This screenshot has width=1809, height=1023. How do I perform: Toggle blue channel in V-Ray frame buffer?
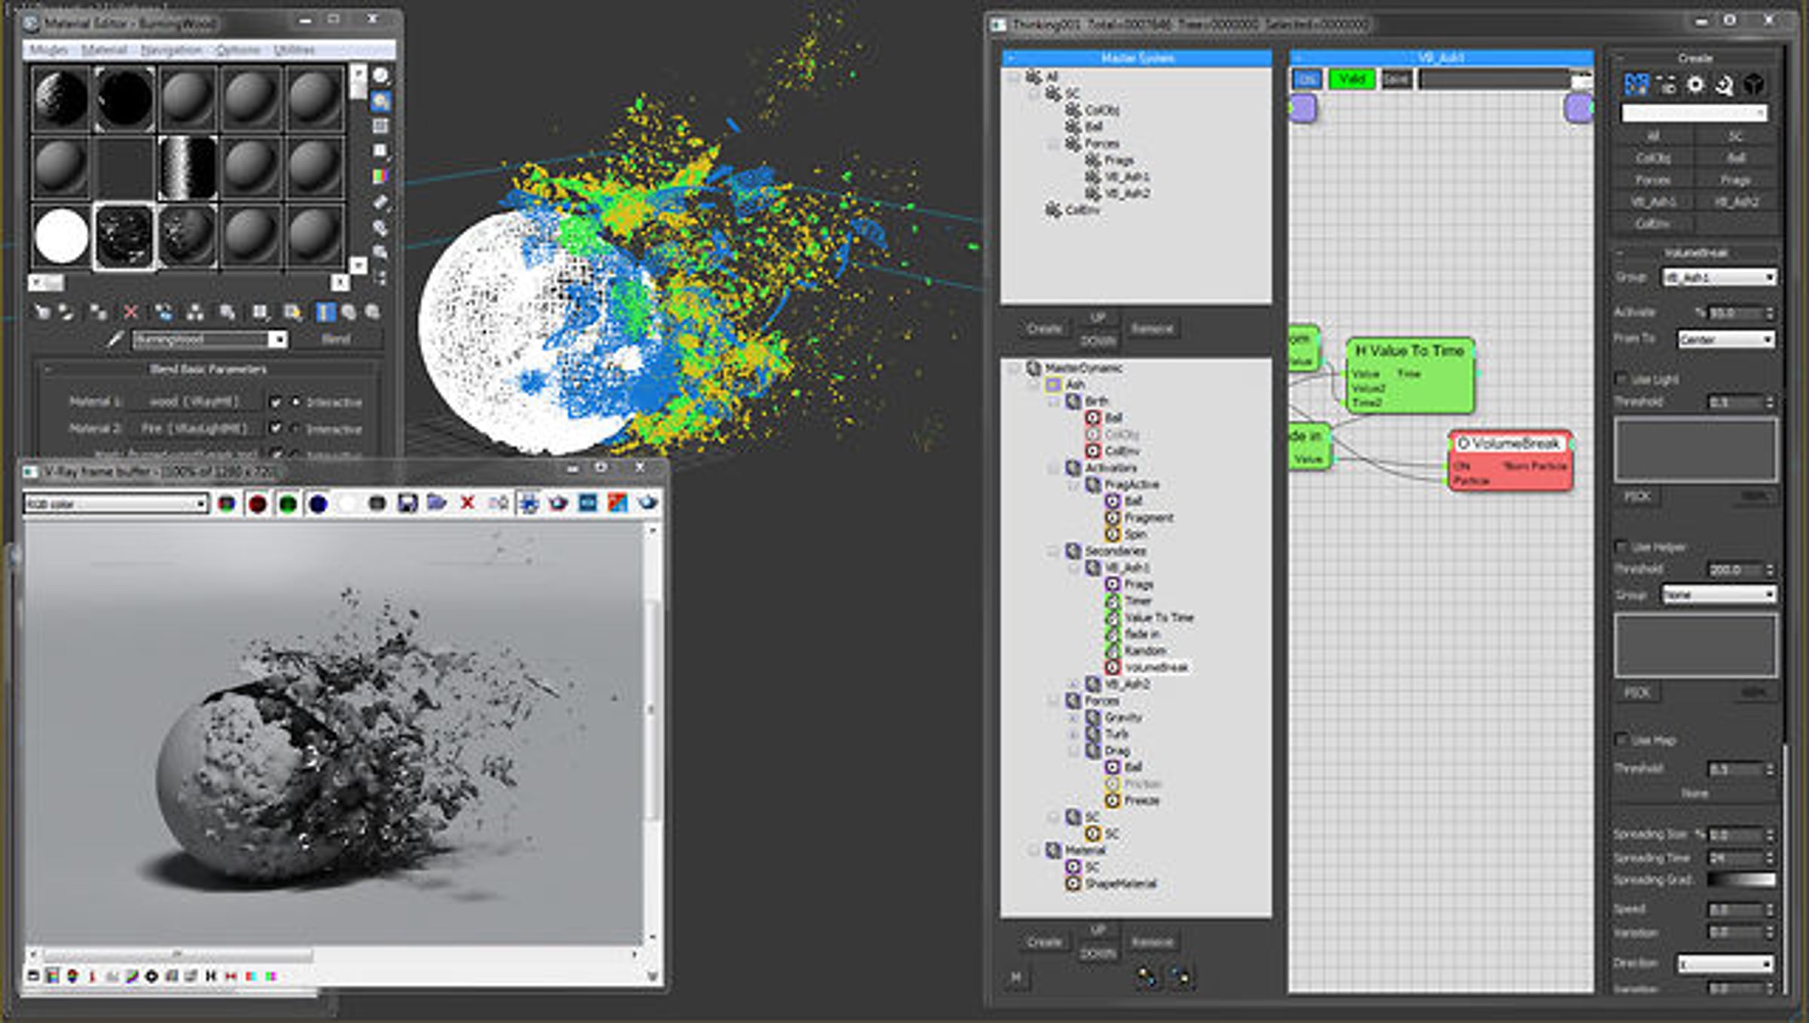(x=318, y=503)
